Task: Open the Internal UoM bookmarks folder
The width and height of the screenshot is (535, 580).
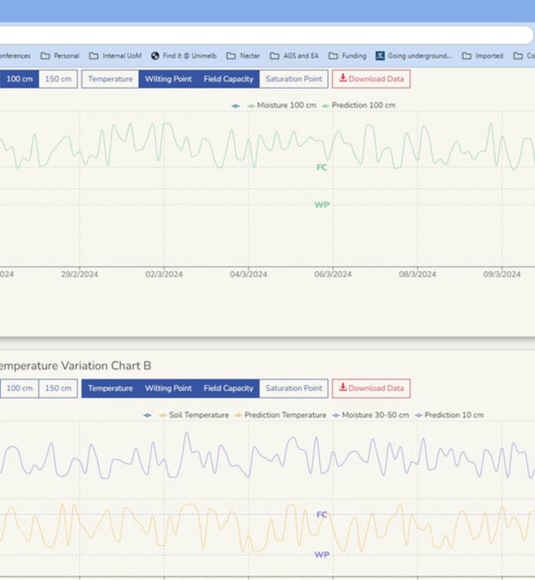Action: [x=115, y=56]
